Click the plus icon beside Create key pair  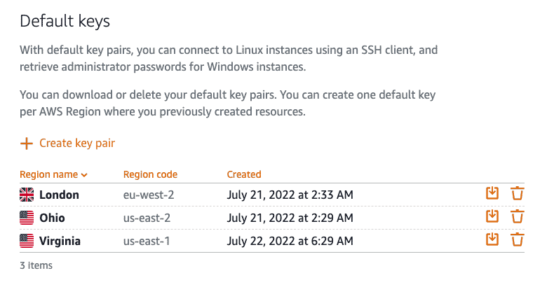(27, 143)
